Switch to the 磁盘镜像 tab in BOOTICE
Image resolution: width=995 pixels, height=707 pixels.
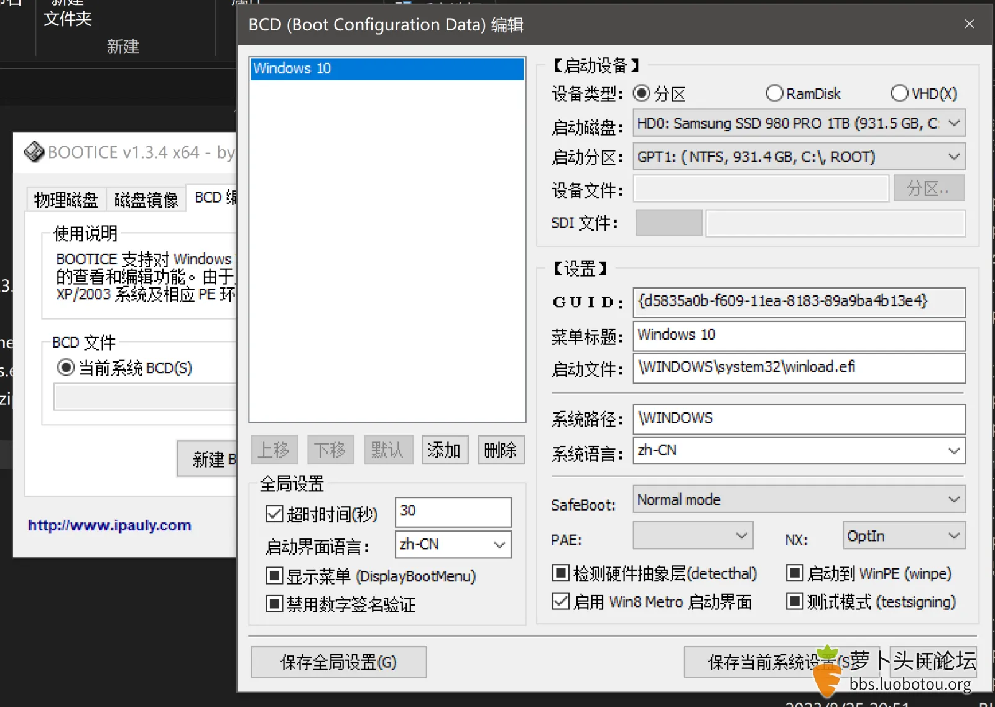146,200
